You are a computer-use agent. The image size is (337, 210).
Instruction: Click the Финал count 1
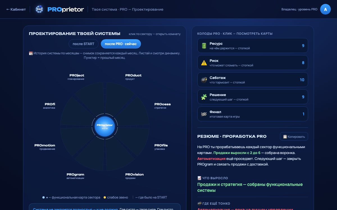click(303, 114)
